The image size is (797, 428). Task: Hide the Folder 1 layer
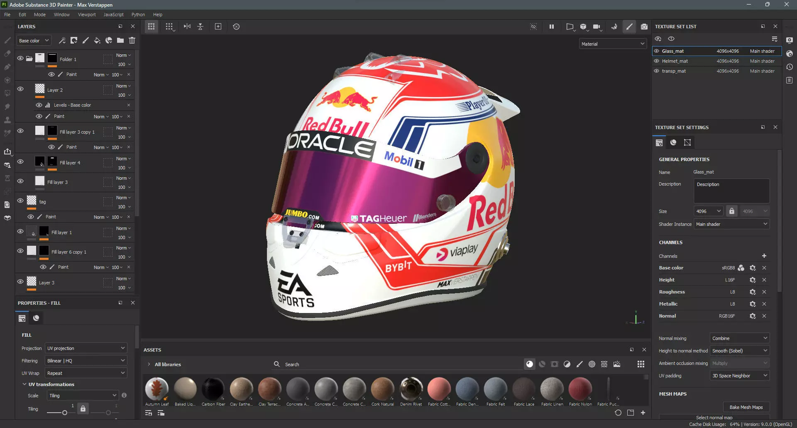20,59
